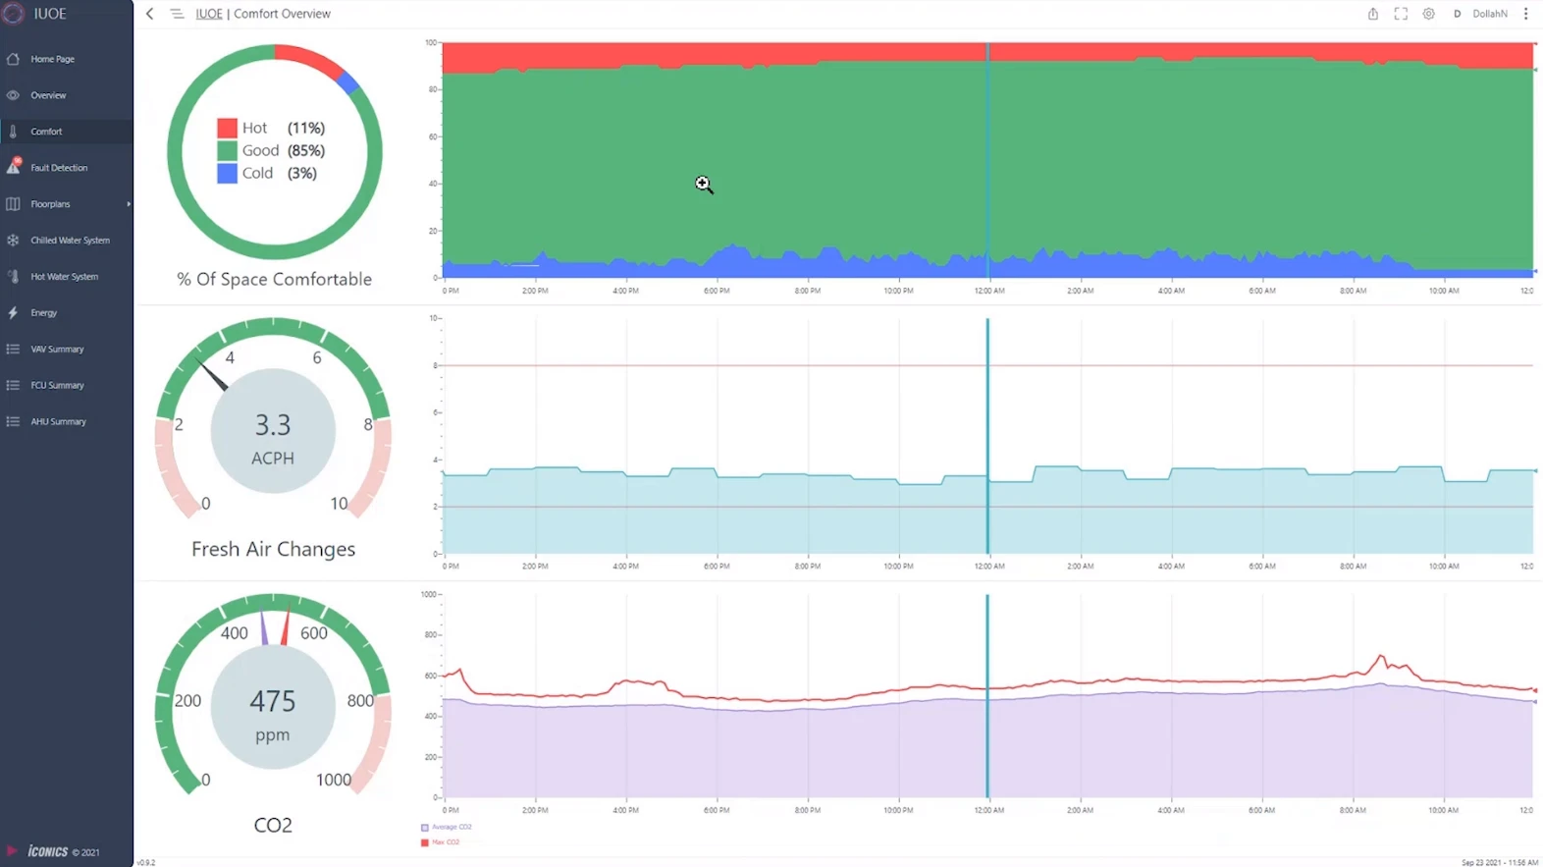This screenshot has height=867, width=1543.
Task: Click the FCU Summary list icon
Action: point(13,386)
